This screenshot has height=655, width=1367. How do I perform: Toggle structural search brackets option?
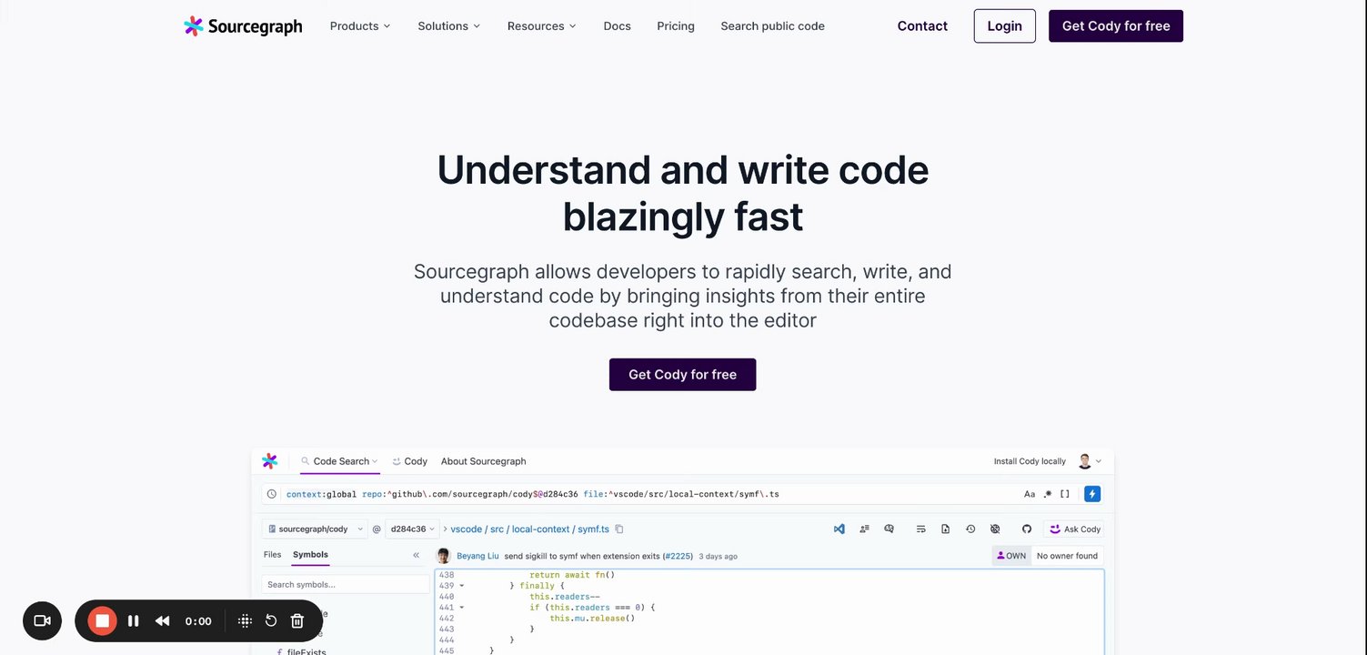(x=1065, y=494)
